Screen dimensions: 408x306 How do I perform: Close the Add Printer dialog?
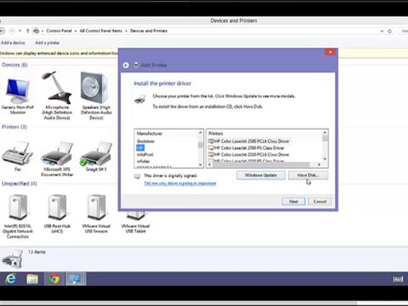click(x=330, y=52)
